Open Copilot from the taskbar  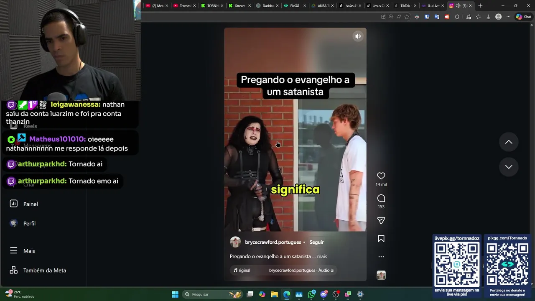262,294
